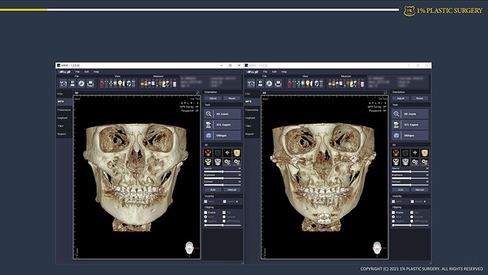Viewport: 488px width, 275px height.
Task: Choose the white bone skull preset, left window
Action: tap(208, 162)
